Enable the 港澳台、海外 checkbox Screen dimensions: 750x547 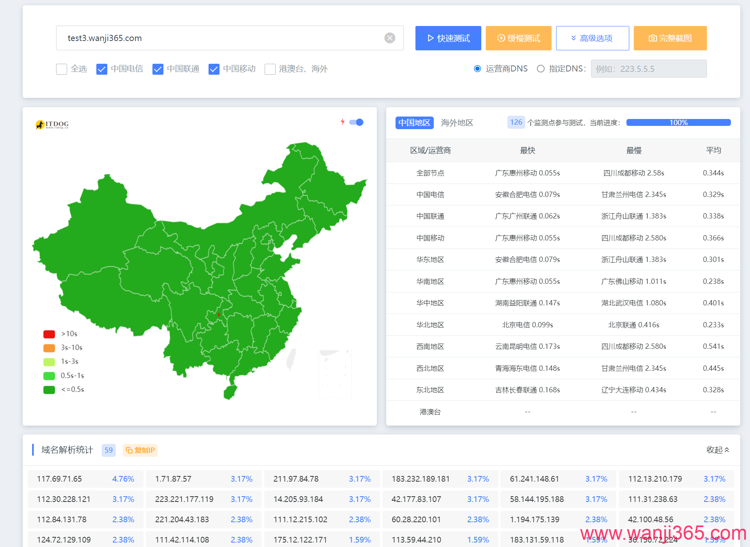coord(270,69)
